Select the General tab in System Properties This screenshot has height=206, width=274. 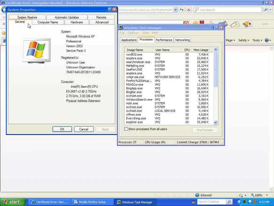(x=20, y=22)
